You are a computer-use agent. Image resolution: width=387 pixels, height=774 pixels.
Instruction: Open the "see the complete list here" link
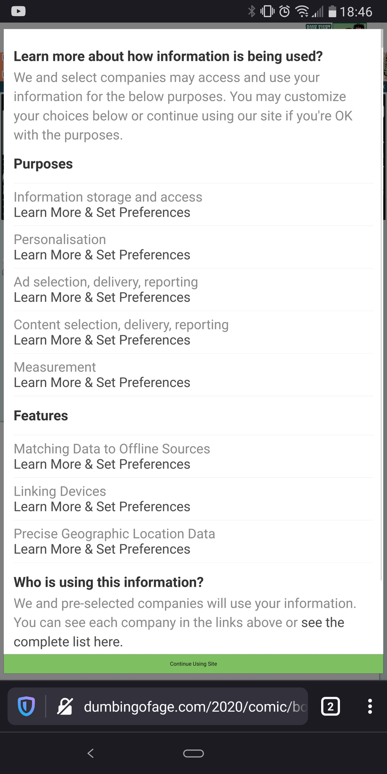[322, 623]
